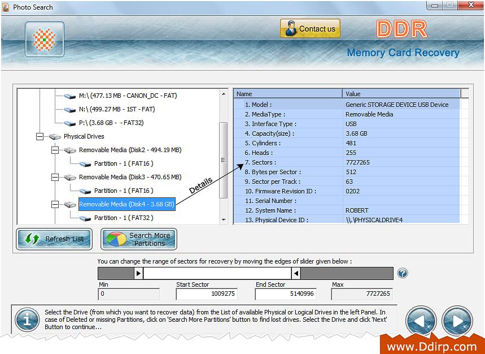
Task: Select the P:\ 3.68 GB FAT32 drive
Action: (111, 123)
